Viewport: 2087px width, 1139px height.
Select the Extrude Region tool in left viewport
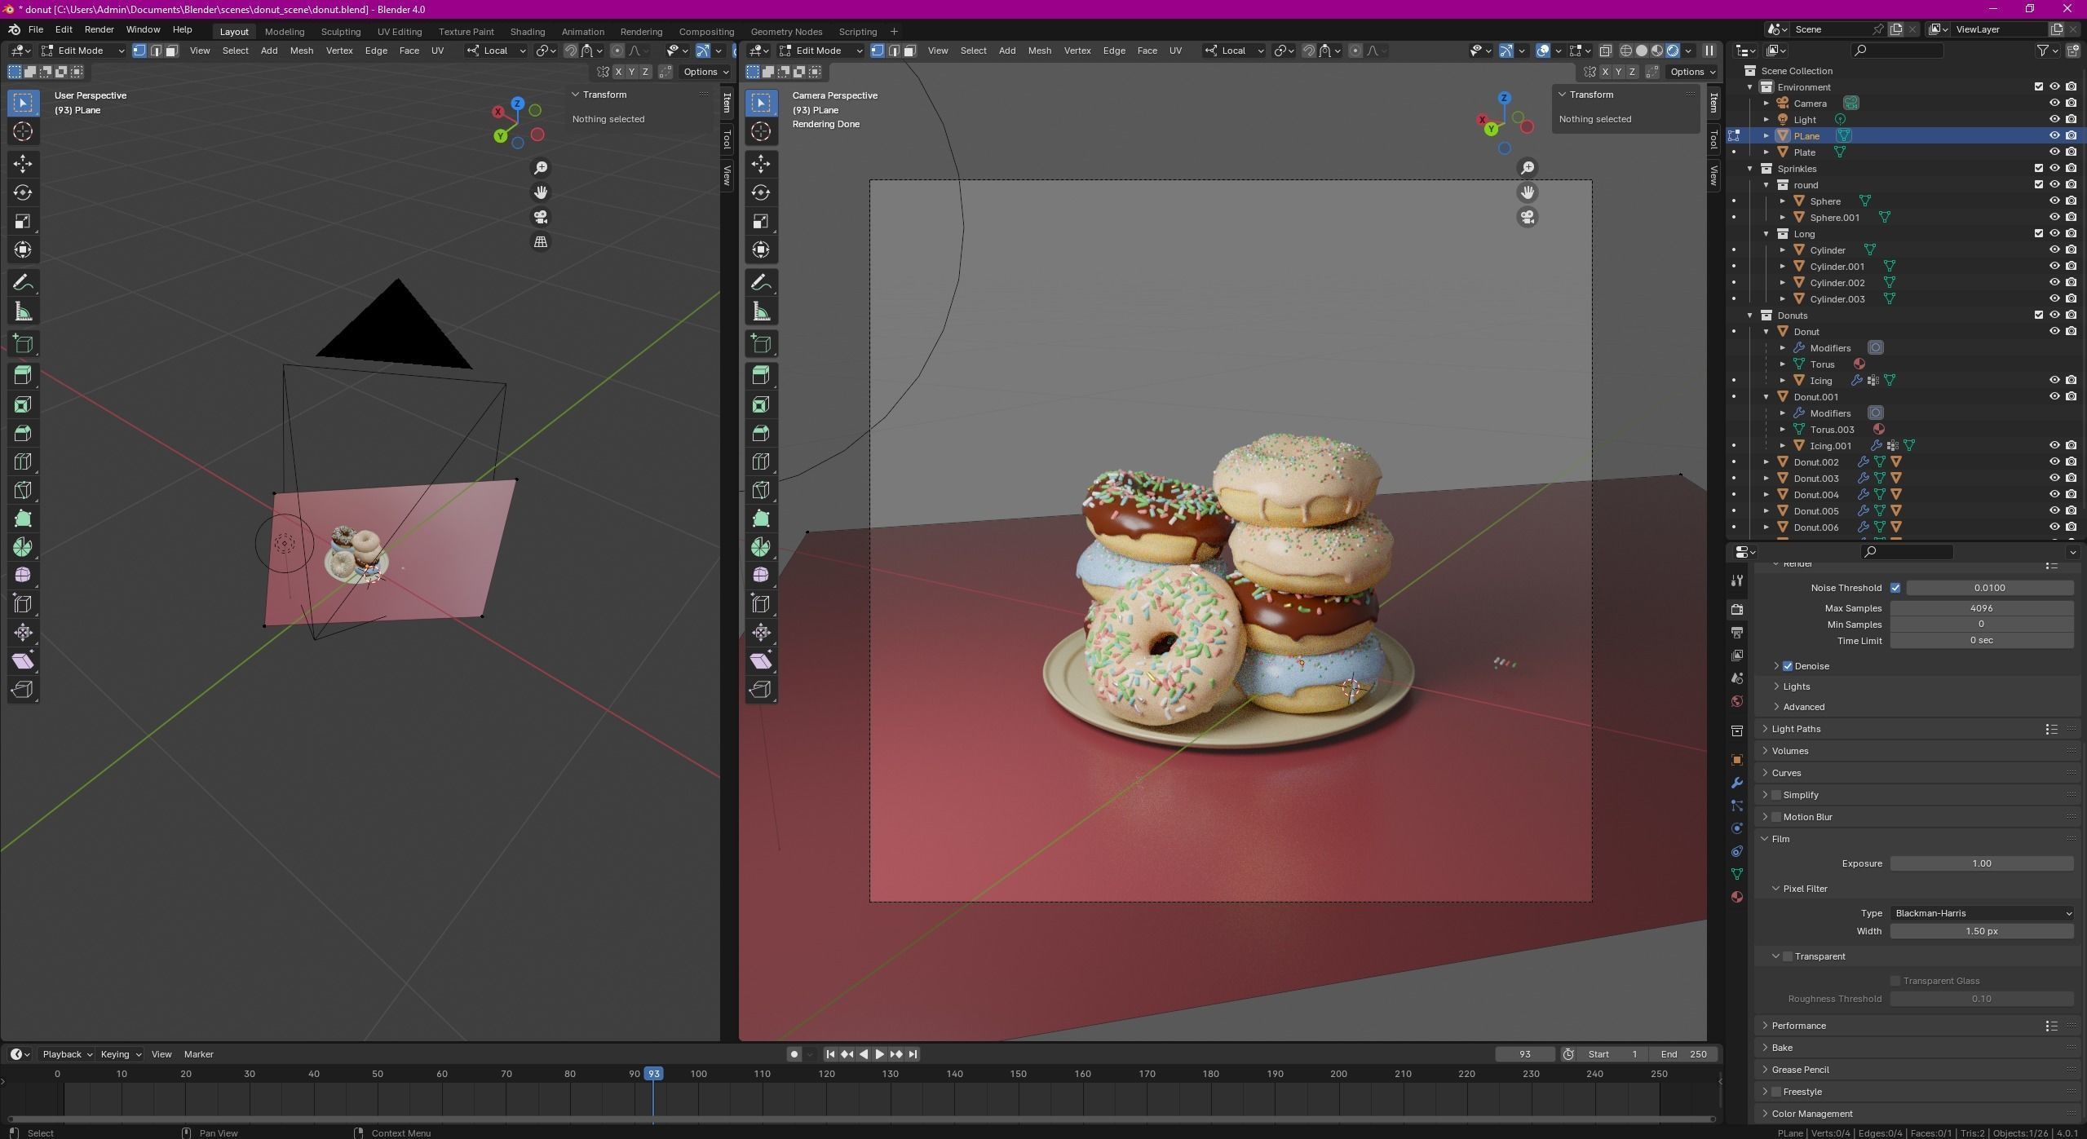tap(23, 375)
